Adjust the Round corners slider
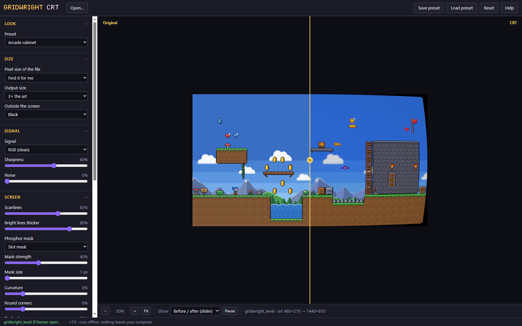The image size is (522, 326). 46,309
